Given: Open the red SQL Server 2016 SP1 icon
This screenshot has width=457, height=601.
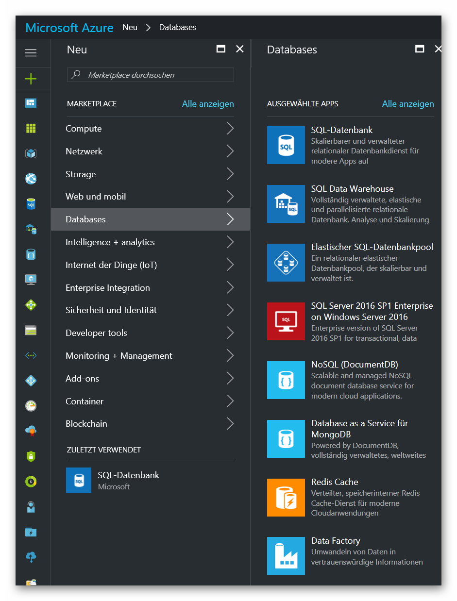Looking at the screenshot, I should pos(286,321).
